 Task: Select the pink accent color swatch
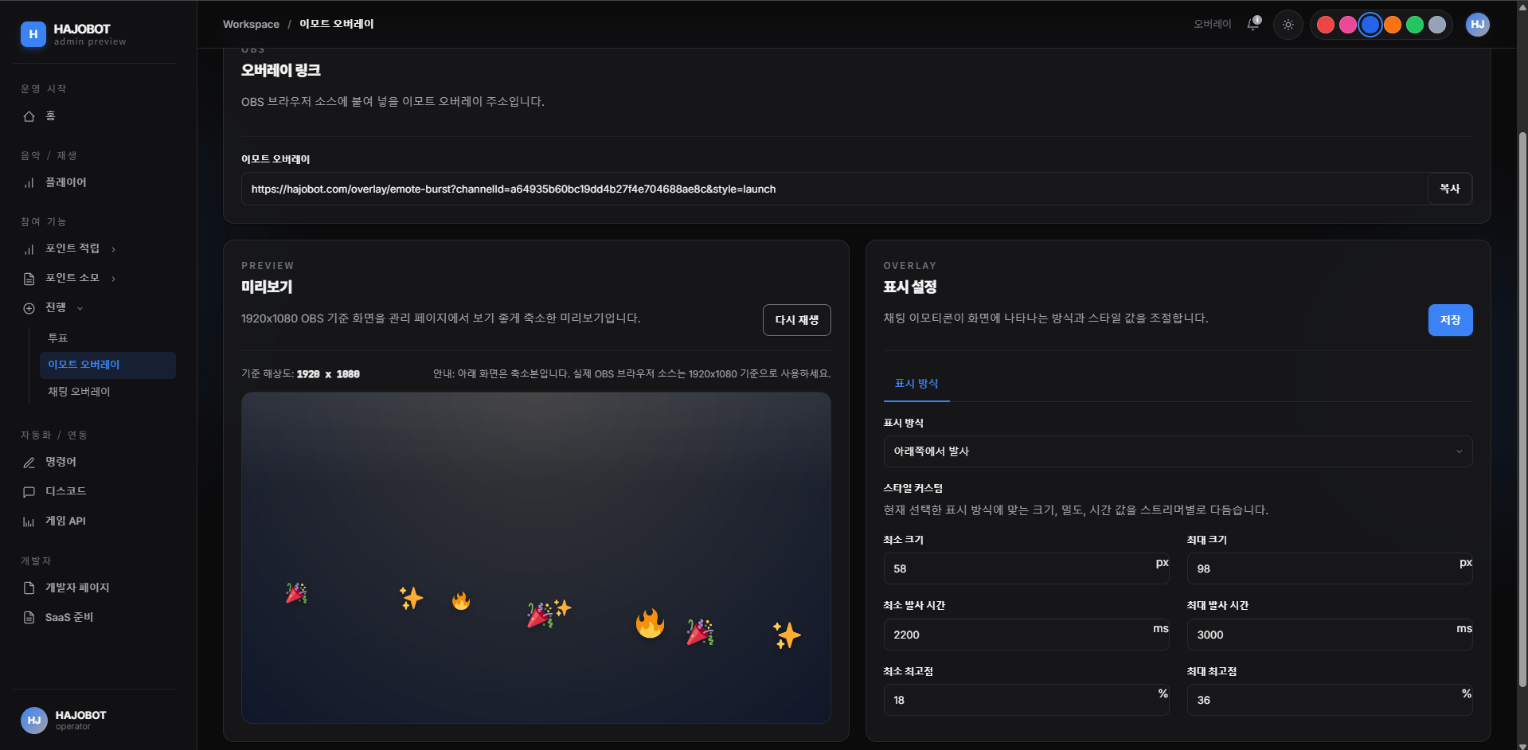click(x=1348, y=25)
